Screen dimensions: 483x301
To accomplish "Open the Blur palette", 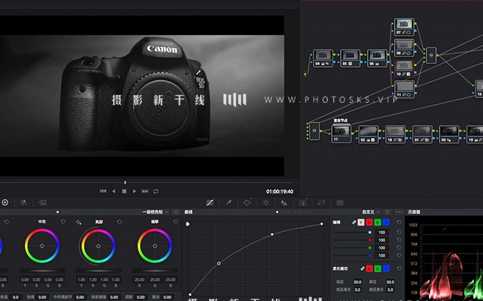I will coord(284,203).
